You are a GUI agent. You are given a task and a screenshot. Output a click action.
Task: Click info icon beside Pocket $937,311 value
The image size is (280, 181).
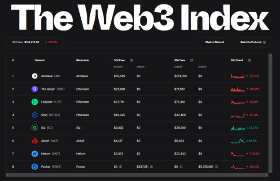tap(151, 167)
